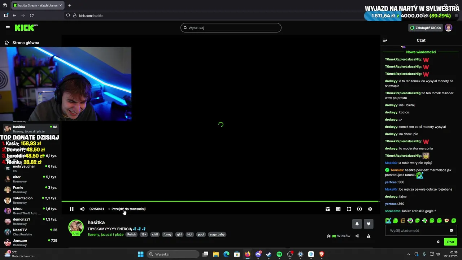The image size is (462, 260).
Task: Click the Zdobądź KICKs button
Action: (x=426, y=28)
